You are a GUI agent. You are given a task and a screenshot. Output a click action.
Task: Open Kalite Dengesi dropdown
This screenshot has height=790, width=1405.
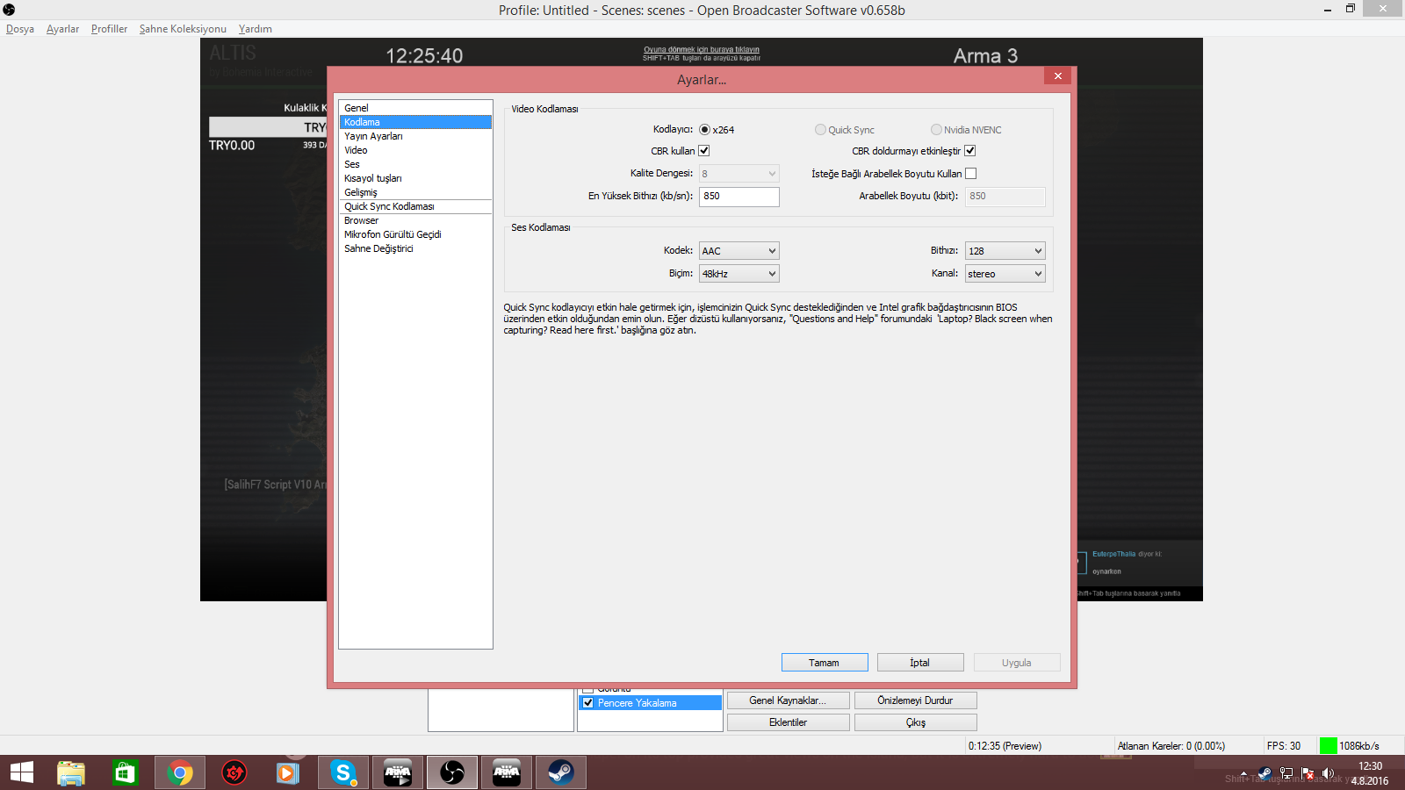coord(739,174)
